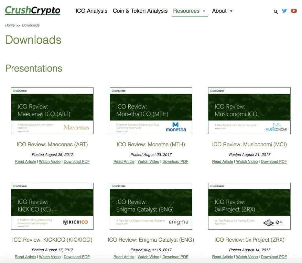Download PDF for Musiconomi review
Image resolution: width=302 pixels, height=263 pixels.
pyautogui.click(x=274, y=161)
